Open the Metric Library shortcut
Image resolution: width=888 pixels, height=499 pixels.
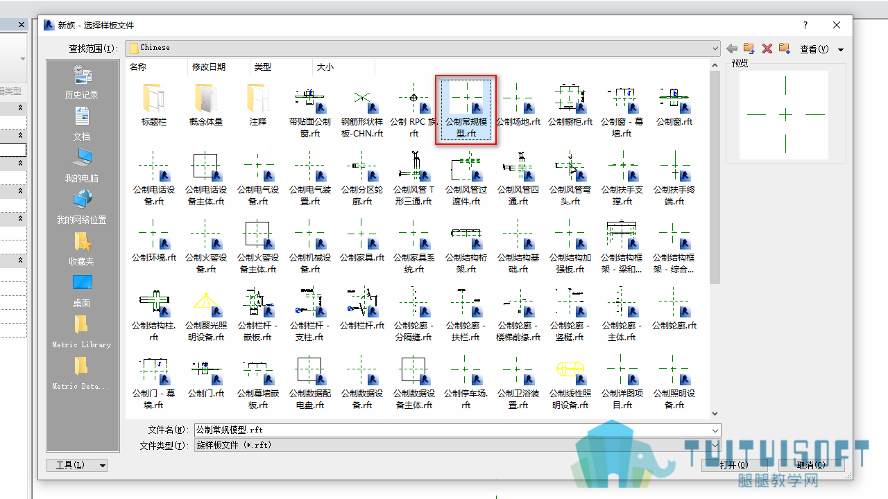[82, 331]
